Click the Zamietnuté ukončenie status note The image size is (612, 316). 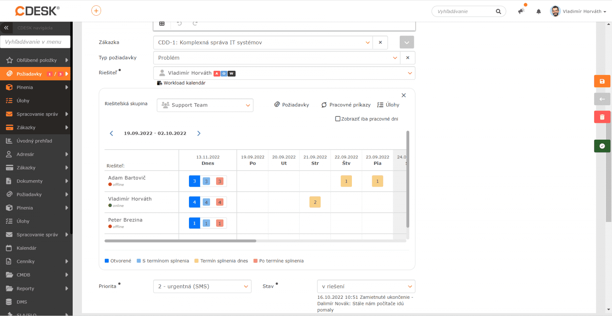[365, 304]
